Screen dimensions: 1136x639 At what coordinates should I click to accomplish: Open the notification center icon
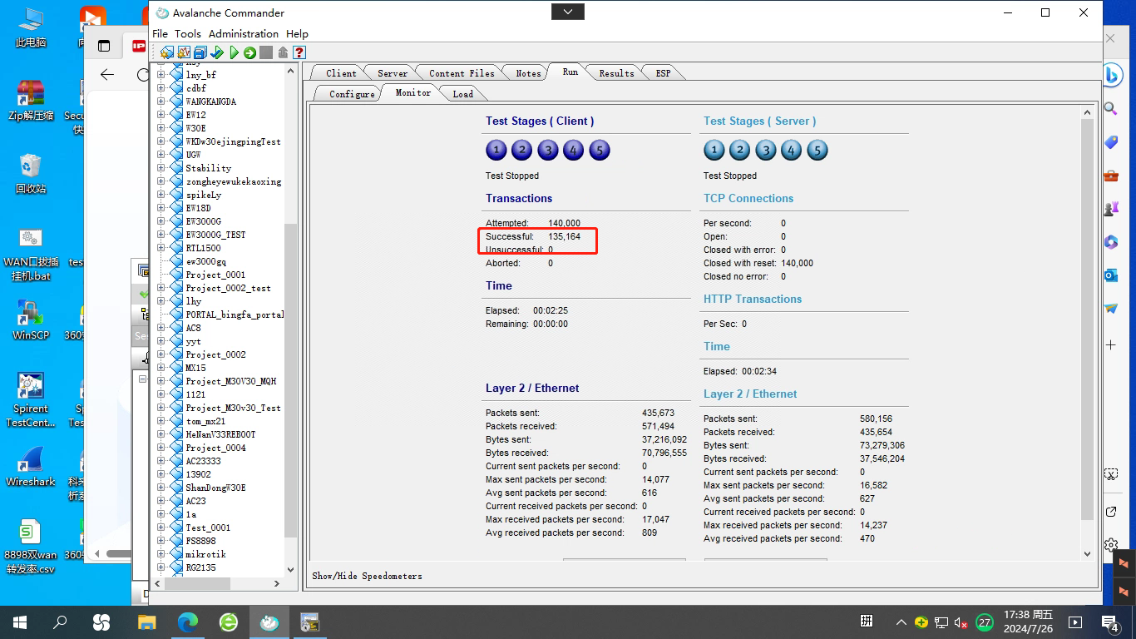[x=1112, y=622]
